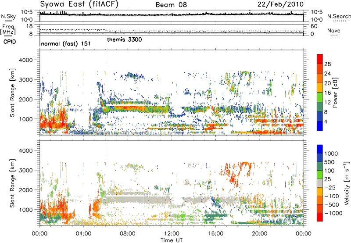Click the "4" label on power color bar
Screen dimensions: 351x243
(x=326, y=122)
